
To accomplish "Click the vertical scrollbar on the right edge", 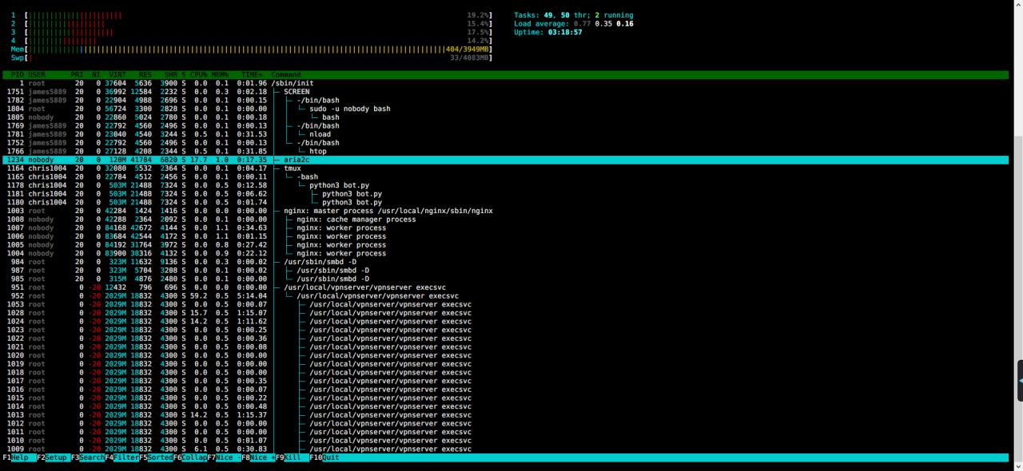I will 1017,239.
